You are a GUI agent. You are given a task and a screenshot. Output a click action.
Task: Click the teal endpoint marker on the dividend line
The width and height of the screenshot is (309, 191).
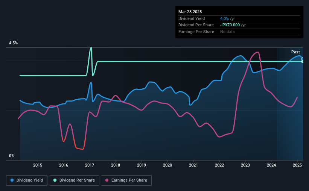click(x=303, y=62)
